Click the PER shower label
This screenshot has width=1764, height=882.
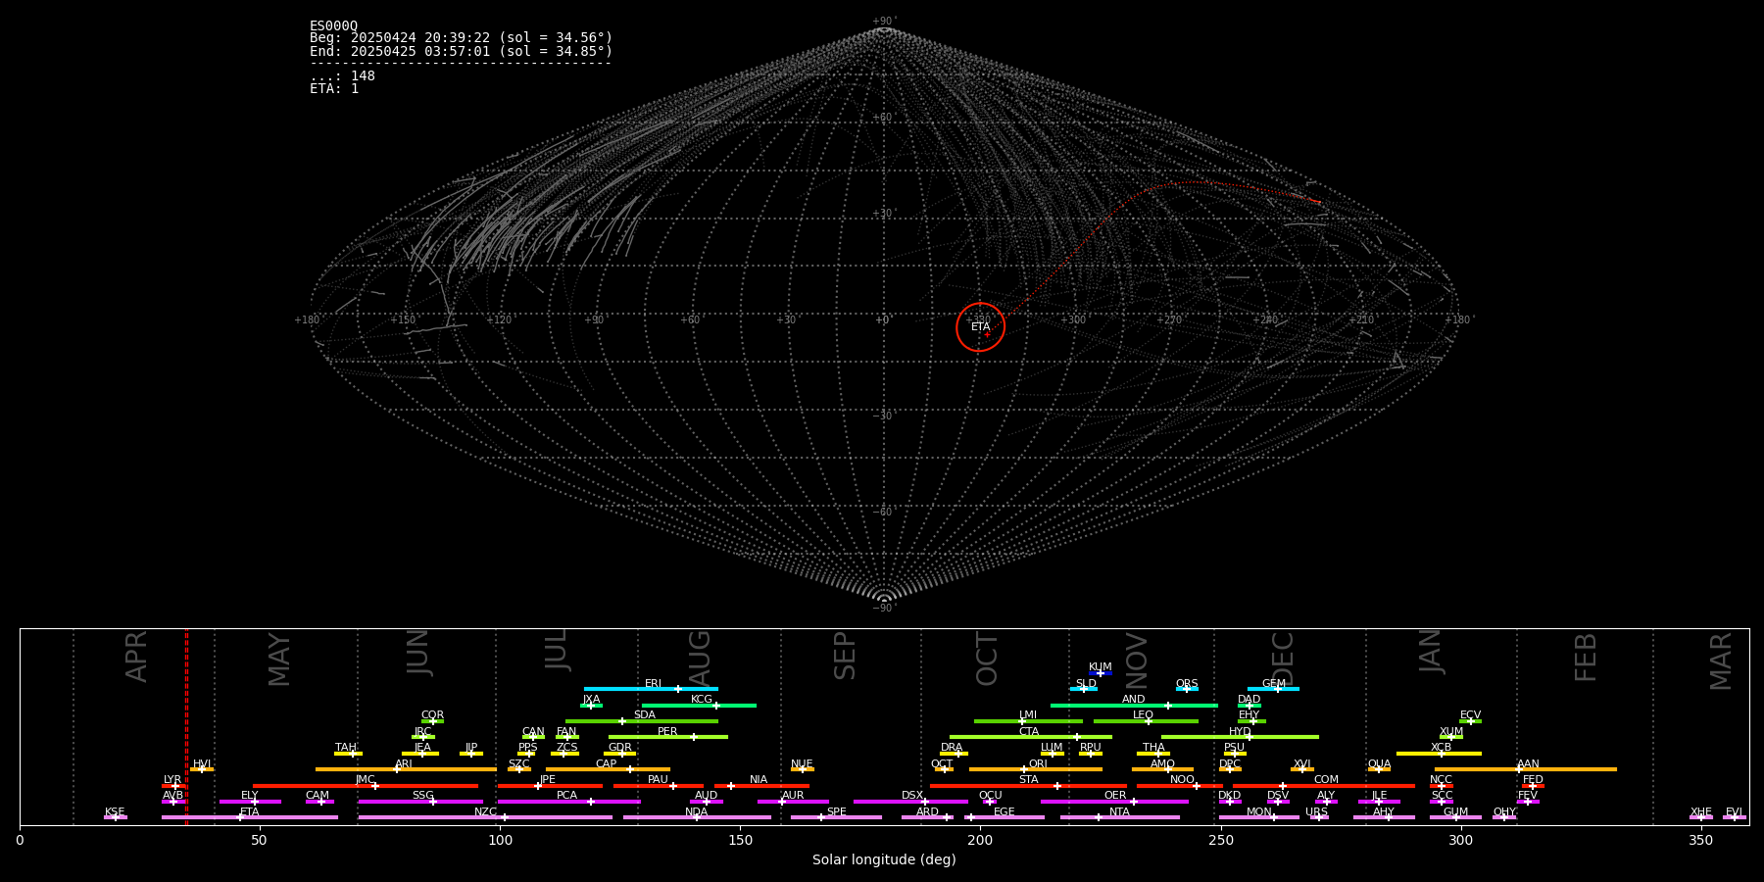pyautogui.click(x=667, y=732)
